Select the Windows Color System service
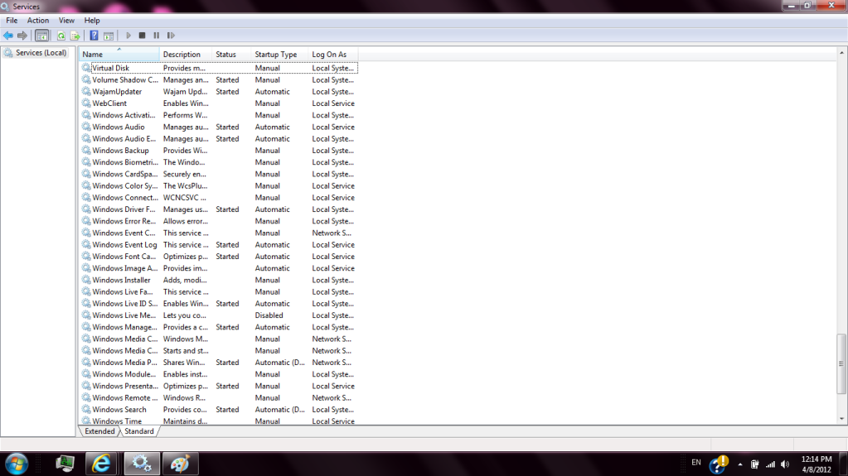 (x=125, y=186)
